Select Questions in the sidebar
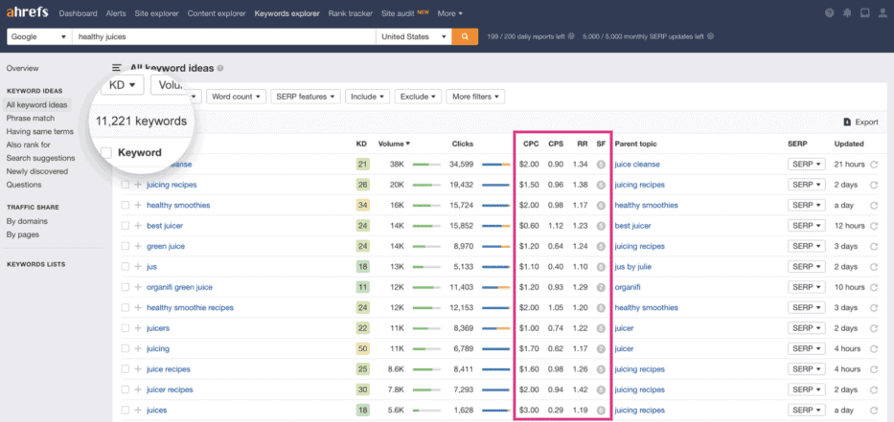The image size is (894, 422). 23,185
